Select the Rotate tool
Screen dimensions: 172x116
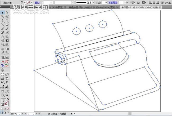(x=2, y=37)
